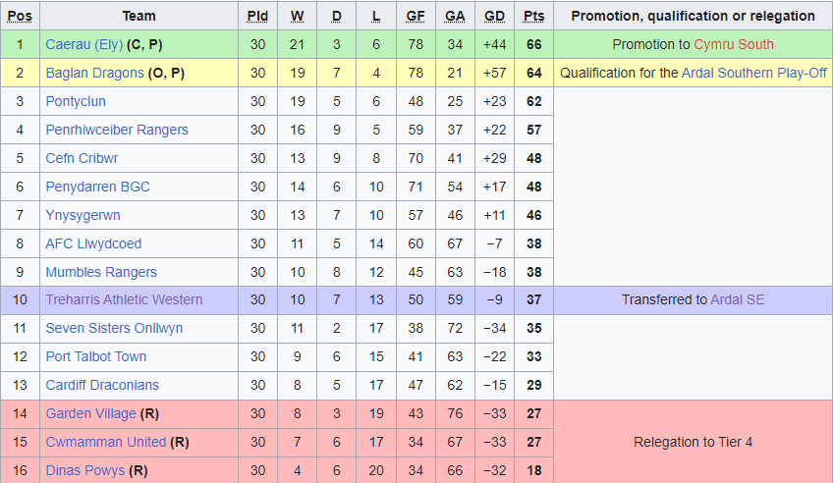Select the Cefn Cribwr link
The height and width of the screenshot is (483, 834).
(82, 158)
